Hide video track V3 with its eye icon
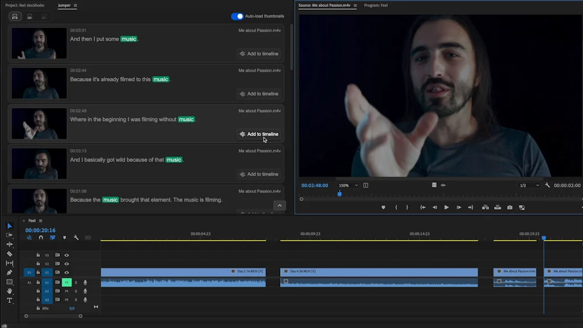 click(x=67, y=255)
